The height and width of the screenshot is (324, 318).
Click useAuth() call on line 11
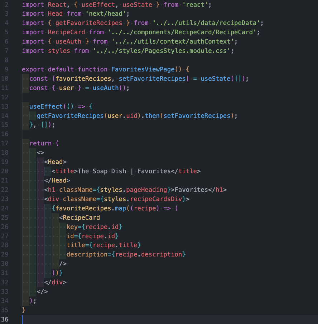coord(109,88)
